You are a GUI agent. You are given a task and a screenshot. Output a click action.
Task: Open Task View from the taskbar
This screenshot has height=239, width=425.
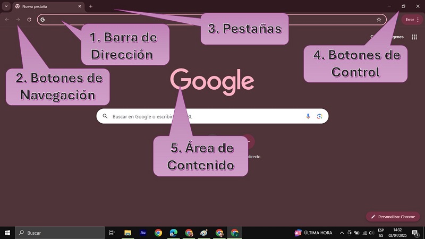point(112,233)
